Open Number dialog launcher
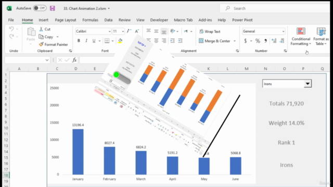Image resolution: width=333 pixels, height=187 pixels. [285, 51]
